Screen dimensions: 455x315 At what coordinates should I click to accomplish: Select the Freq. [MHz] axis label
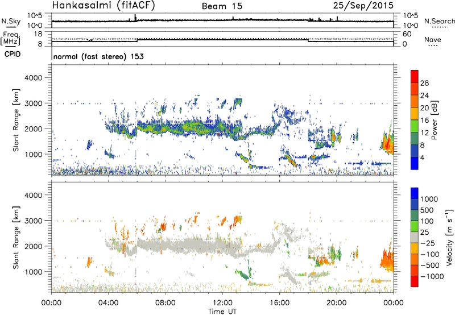(10, 39)
